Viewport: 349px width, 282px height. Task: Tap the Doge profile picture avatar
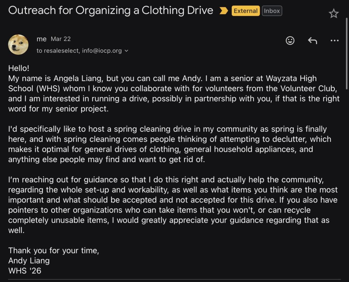(19, 45)
